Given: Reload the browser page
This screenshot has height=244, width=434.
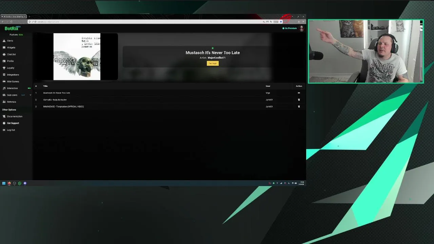Looking at the screenshot, I should point(11,22).
